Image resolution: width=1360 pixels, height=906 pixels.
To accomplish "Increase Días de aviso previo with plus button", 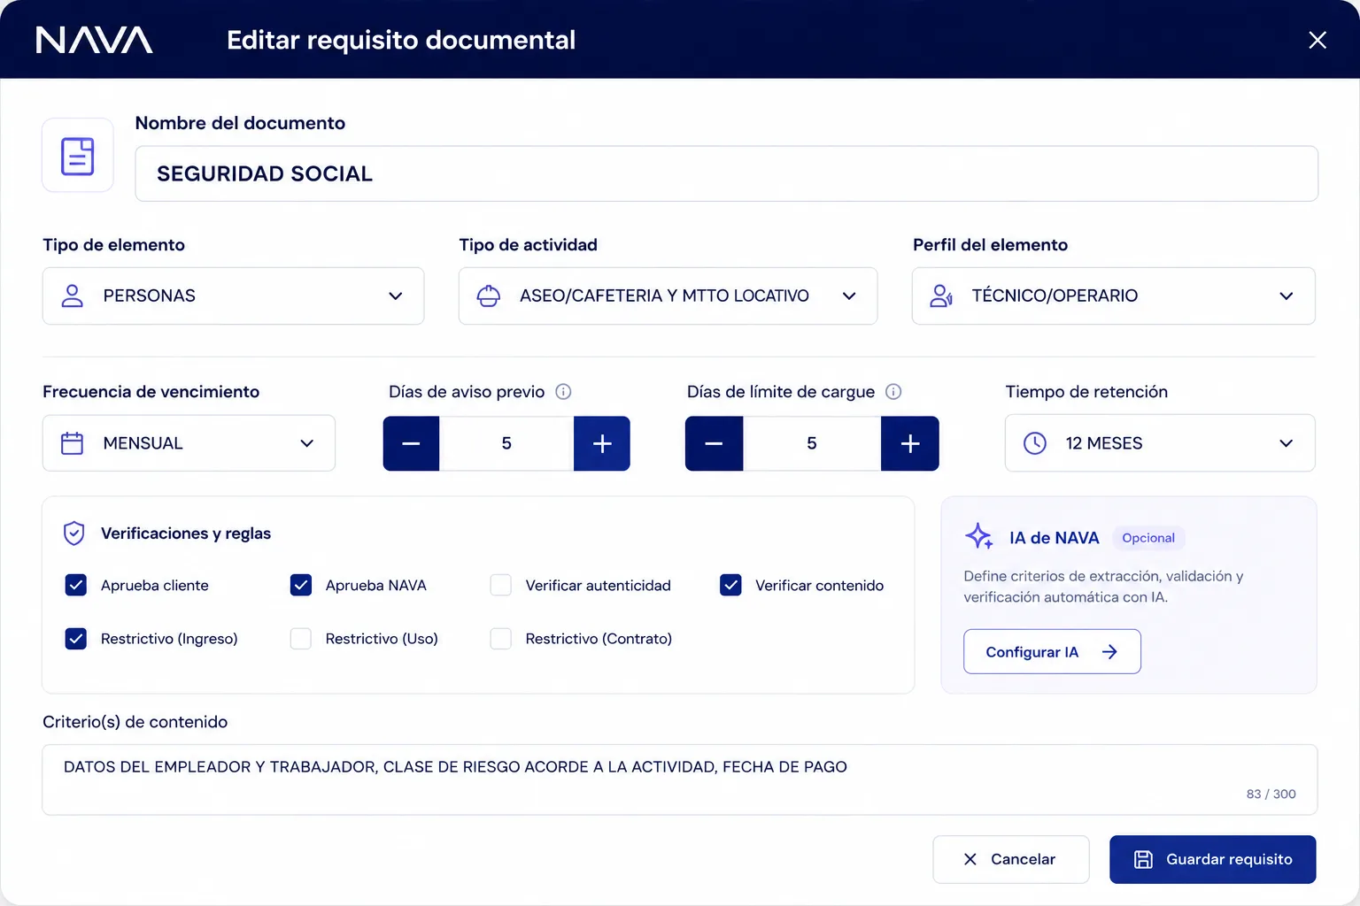I will coord(602,443).
